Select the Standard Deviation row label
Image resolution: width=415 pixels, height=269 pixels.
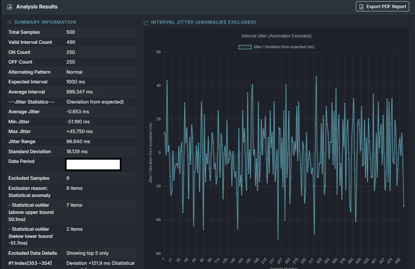(x=29, y=151)
